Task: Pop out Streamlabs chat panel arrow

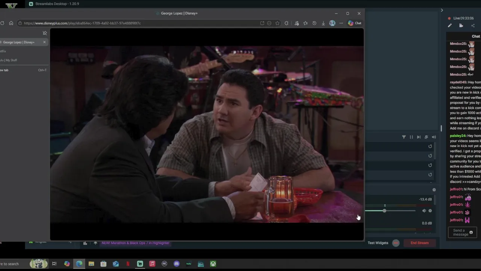Action: (442, 10)
